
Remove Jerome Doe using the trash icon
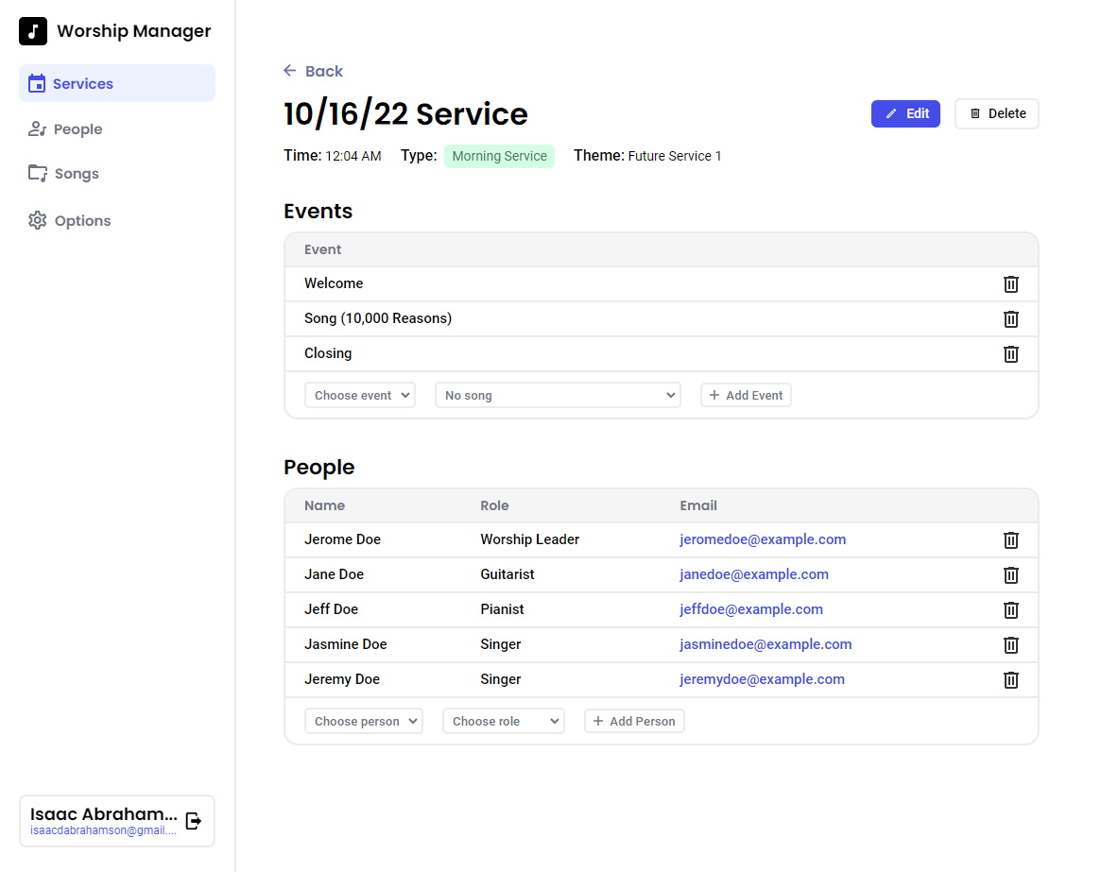pyautogui.click(x=1010, y=539)
